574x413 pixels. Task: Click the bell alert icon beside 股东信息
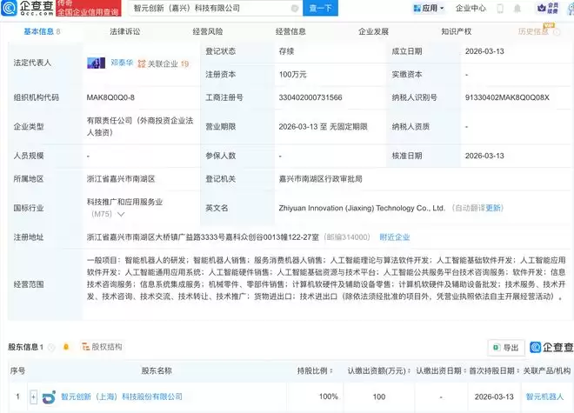(x=65, y=347)
